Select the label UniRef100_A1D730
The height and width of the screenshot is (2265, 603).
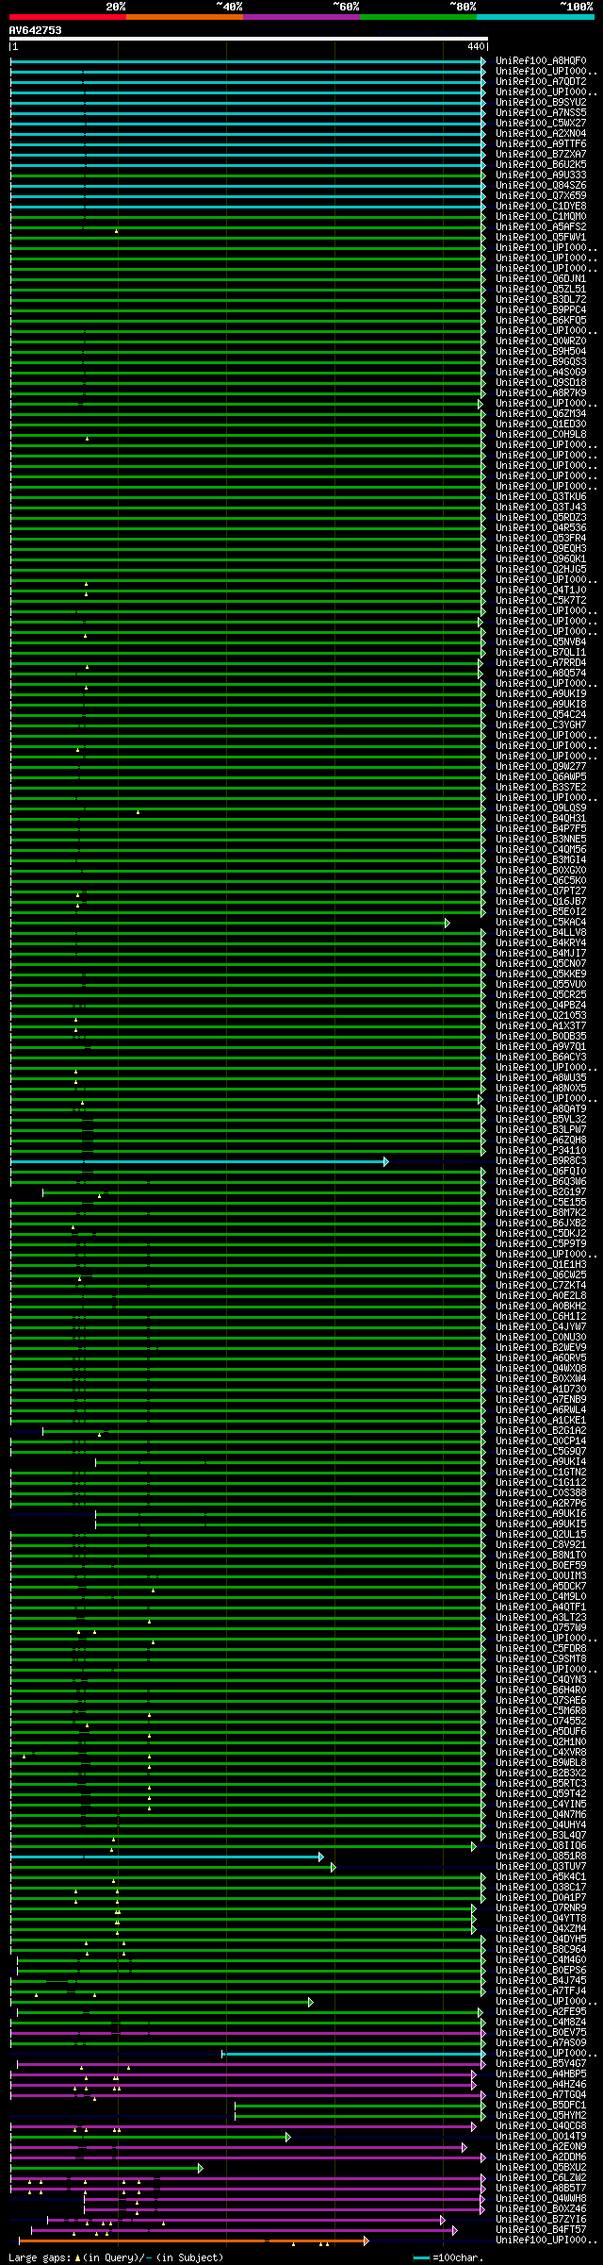pos(541,1389)
